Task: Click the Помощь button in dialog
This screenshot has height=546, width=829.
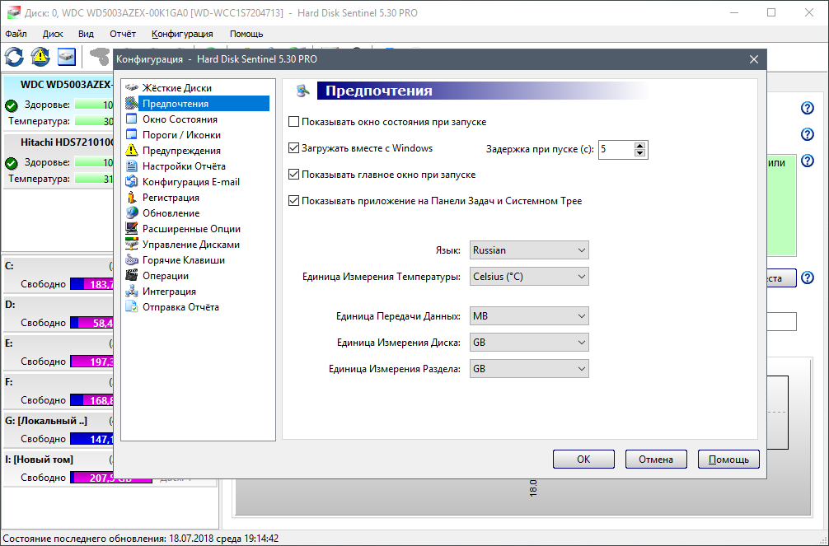Action: coord(728,460)
